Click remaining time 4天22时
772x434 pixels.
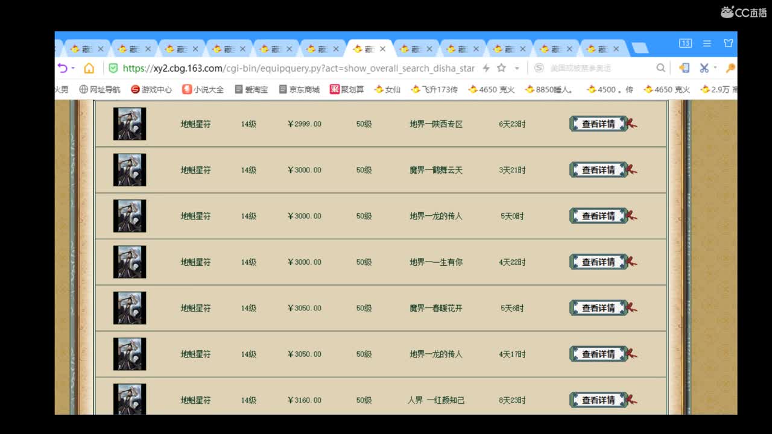[x=512, y=262]
